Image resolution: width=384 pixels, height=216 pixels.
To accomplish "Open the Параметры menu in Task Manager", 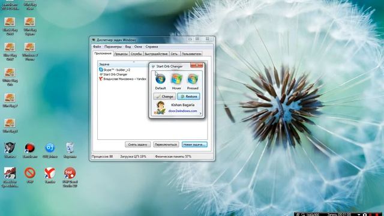I will pos(113,47).
